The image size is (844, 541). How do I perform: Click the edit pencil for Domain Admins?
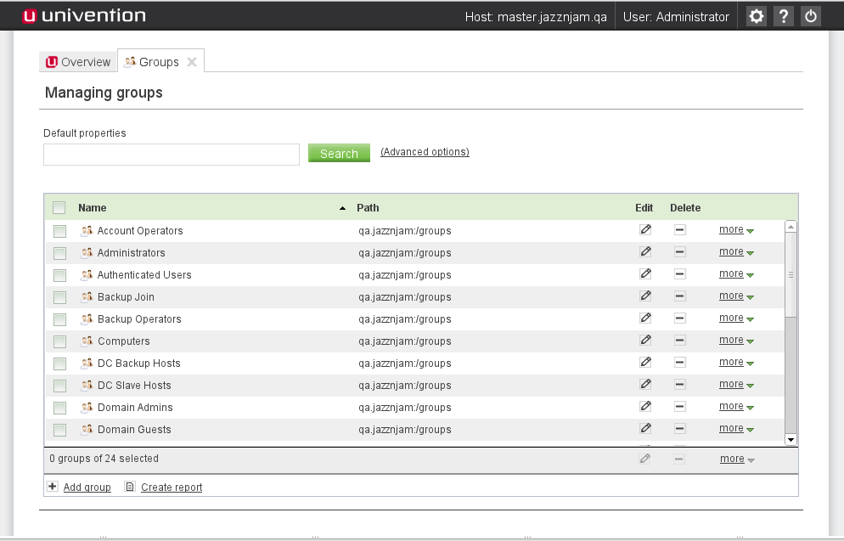(645, 406)
